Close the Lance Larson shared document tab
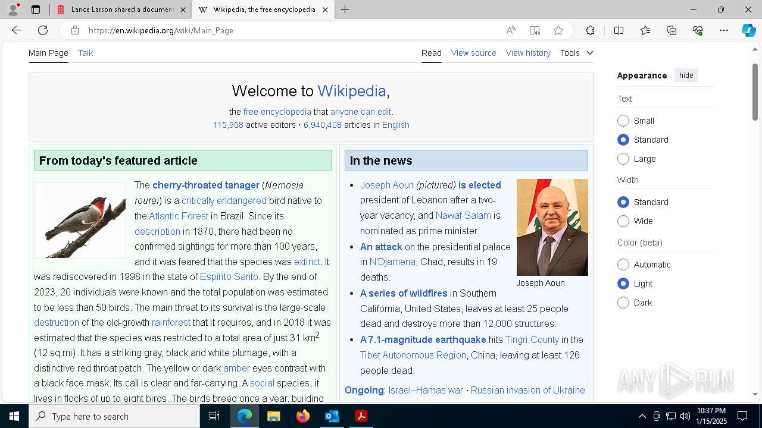The width and height of the screenshot is (762, 428). coord(183,10)
